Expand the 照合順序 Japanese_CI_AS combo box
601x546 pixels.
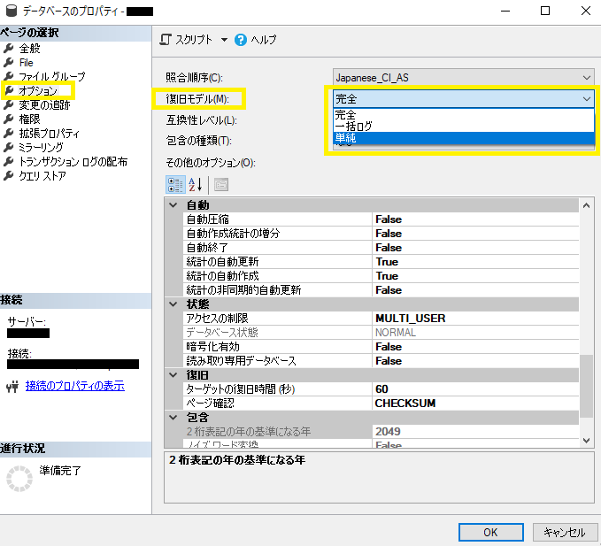464,78
